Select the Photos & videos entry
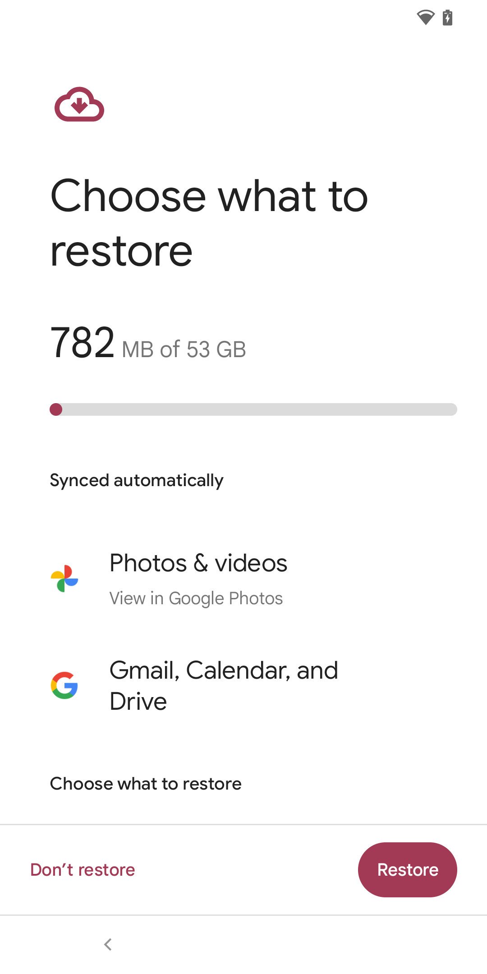 [198, 563]
